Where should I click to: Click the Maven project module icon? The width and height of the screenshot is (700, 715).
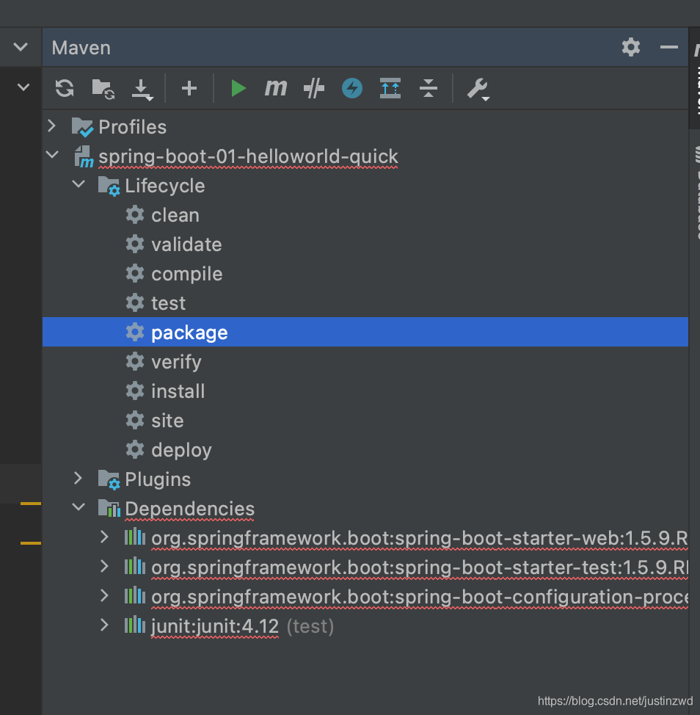pos(84,156)
